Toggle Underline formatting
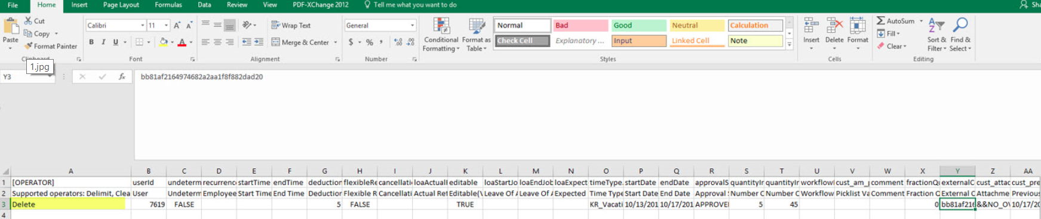Screen dimensions: 1041x219 pyautogui.click(x=115, y=42)
